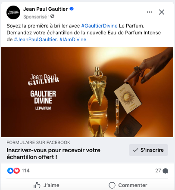Open the #GaultierDivine hashtag
Image resolution: width=175 pixels, height=190 pixels.
tap(99, 26)
